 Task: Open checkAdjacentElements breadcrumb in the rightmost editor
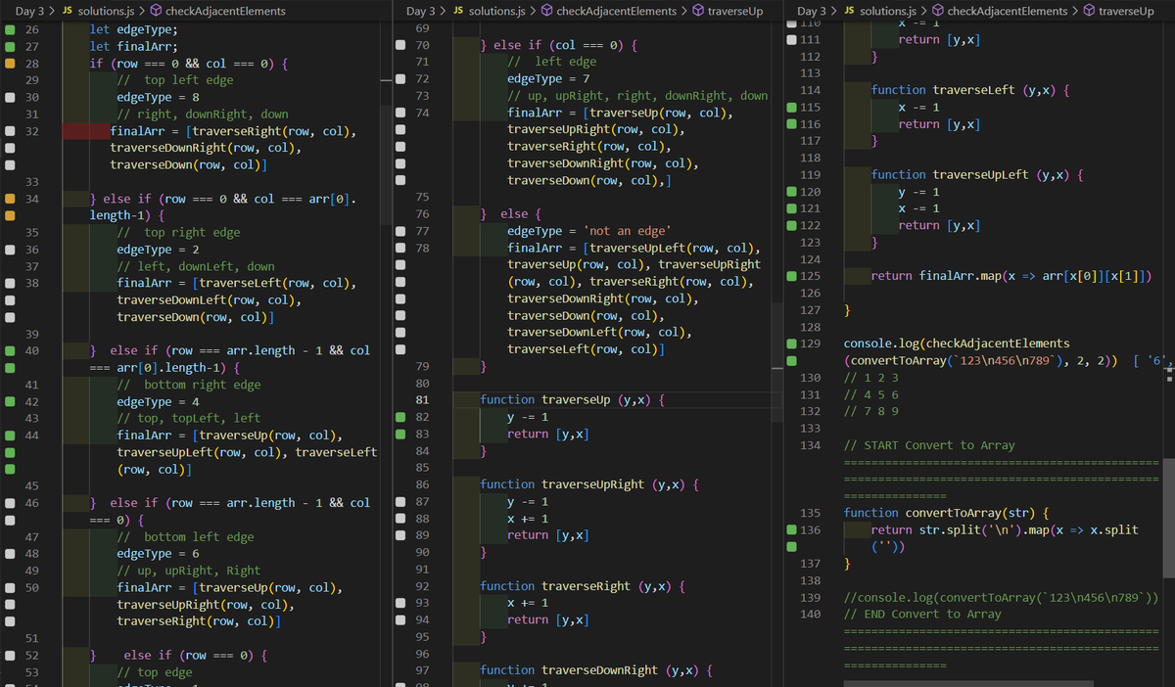[x=1008, y=11]
